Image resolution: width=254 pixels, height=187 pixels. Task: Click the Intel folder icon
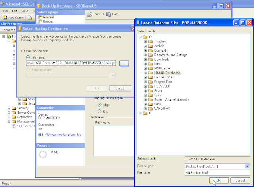point(151,64)
